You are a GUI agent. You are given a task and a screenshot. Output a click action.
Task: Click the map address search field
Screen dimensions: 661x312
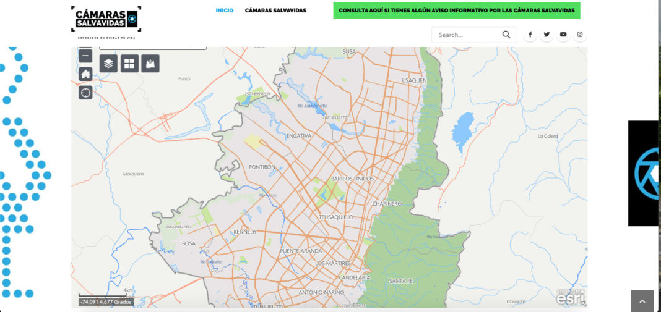tap(144, 48)
